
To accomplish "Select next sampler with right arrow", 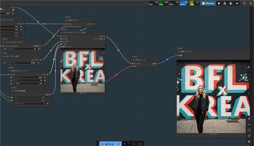I will point(38,63).
